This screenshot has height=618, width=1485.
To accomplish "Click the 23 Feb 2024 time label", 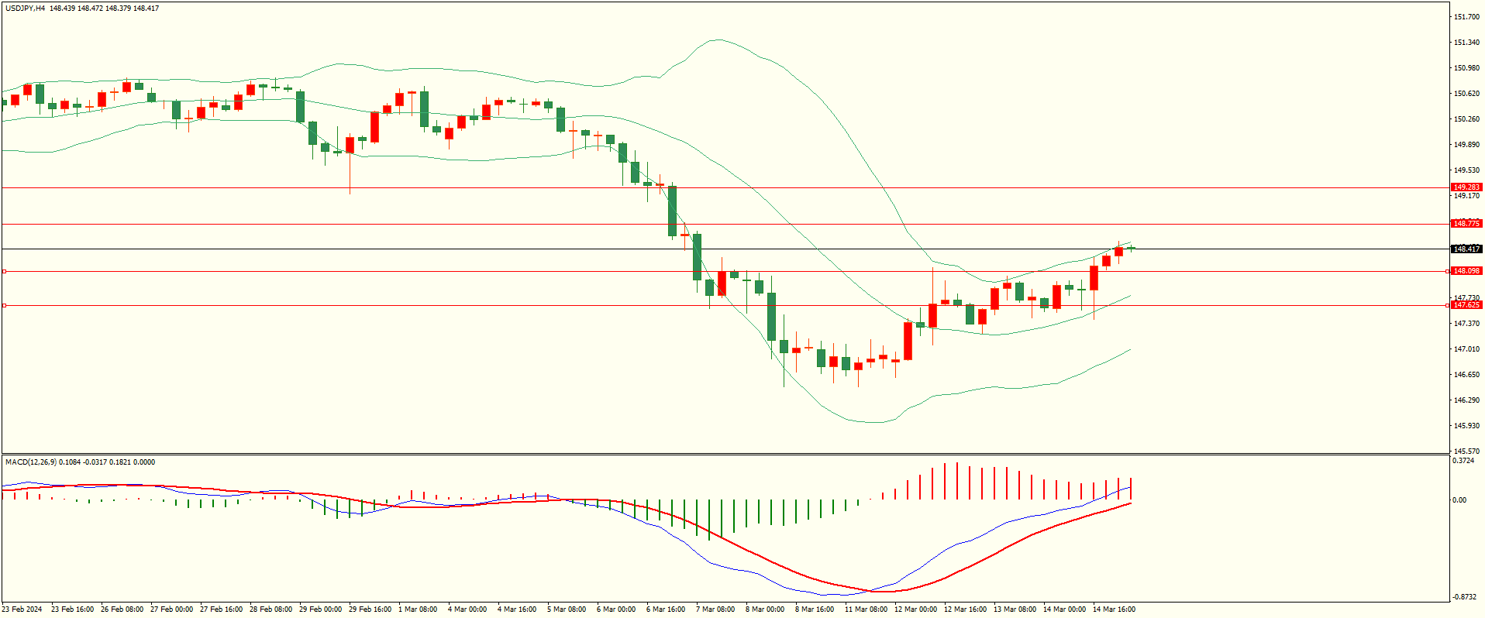I will click(22, 609).
